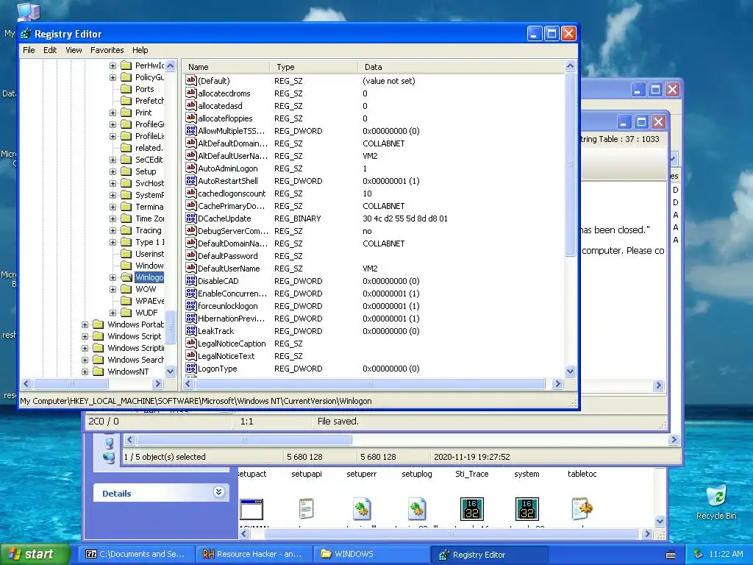Expand the WindowsNT key in tree

(85, 372)
